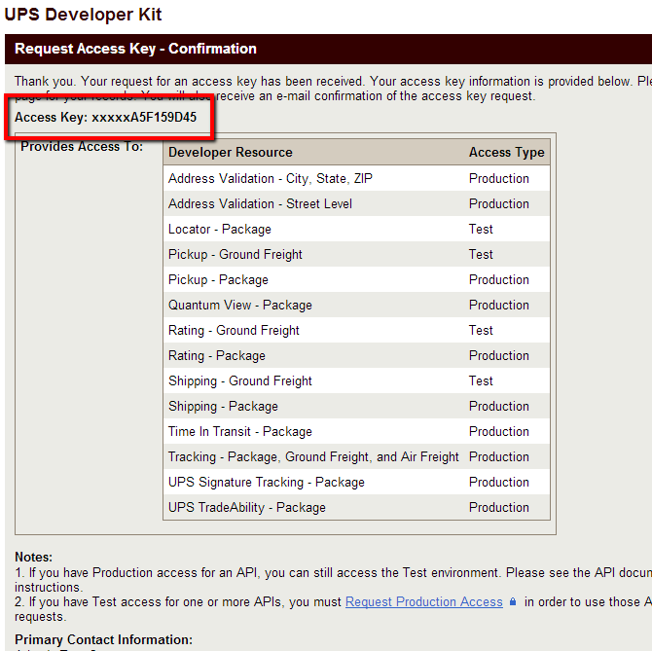The height and width of the screenshot is (651, 652).
Task: Click Production access type for UPS TradeAbility
Action: (x=499, y=508)
